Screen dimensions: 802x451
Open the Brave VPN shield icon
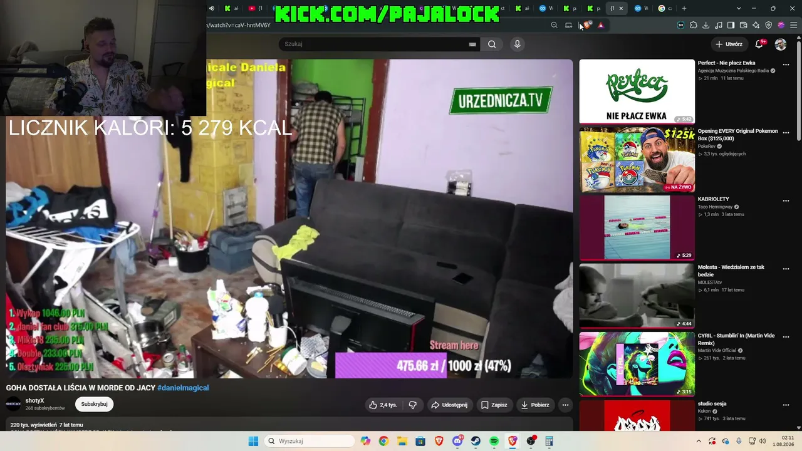(x=769, y=25)
